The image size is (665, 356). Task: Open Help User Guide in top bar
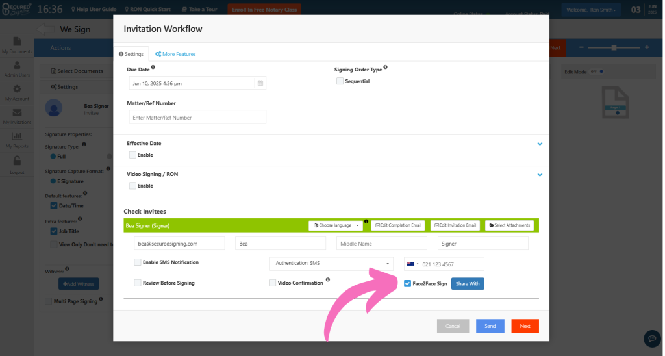tap(94, 9)
